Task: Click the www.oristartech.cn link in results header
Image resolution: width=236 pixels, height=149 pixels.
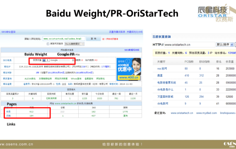Action: click(65, 103)
